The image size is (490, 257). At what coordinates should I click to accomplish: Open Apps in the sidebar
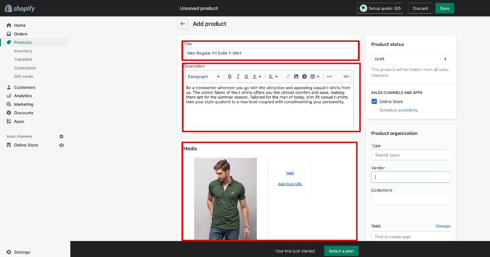(19, 121)
